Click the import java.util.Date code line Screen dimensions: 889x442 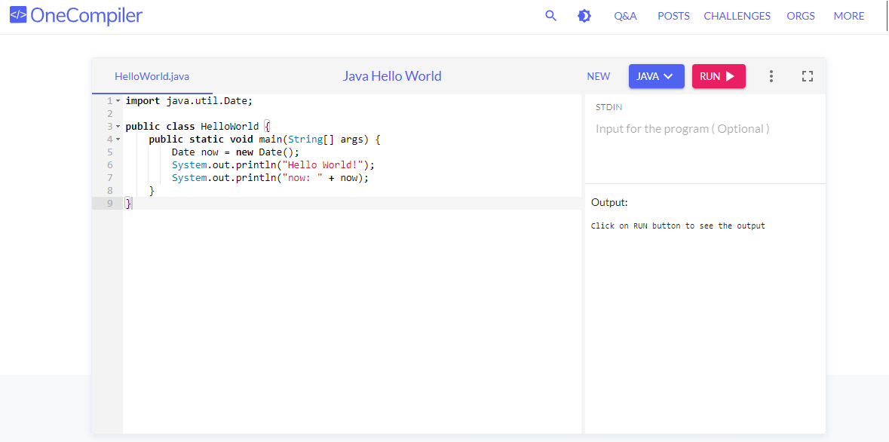tap(189, 101)
